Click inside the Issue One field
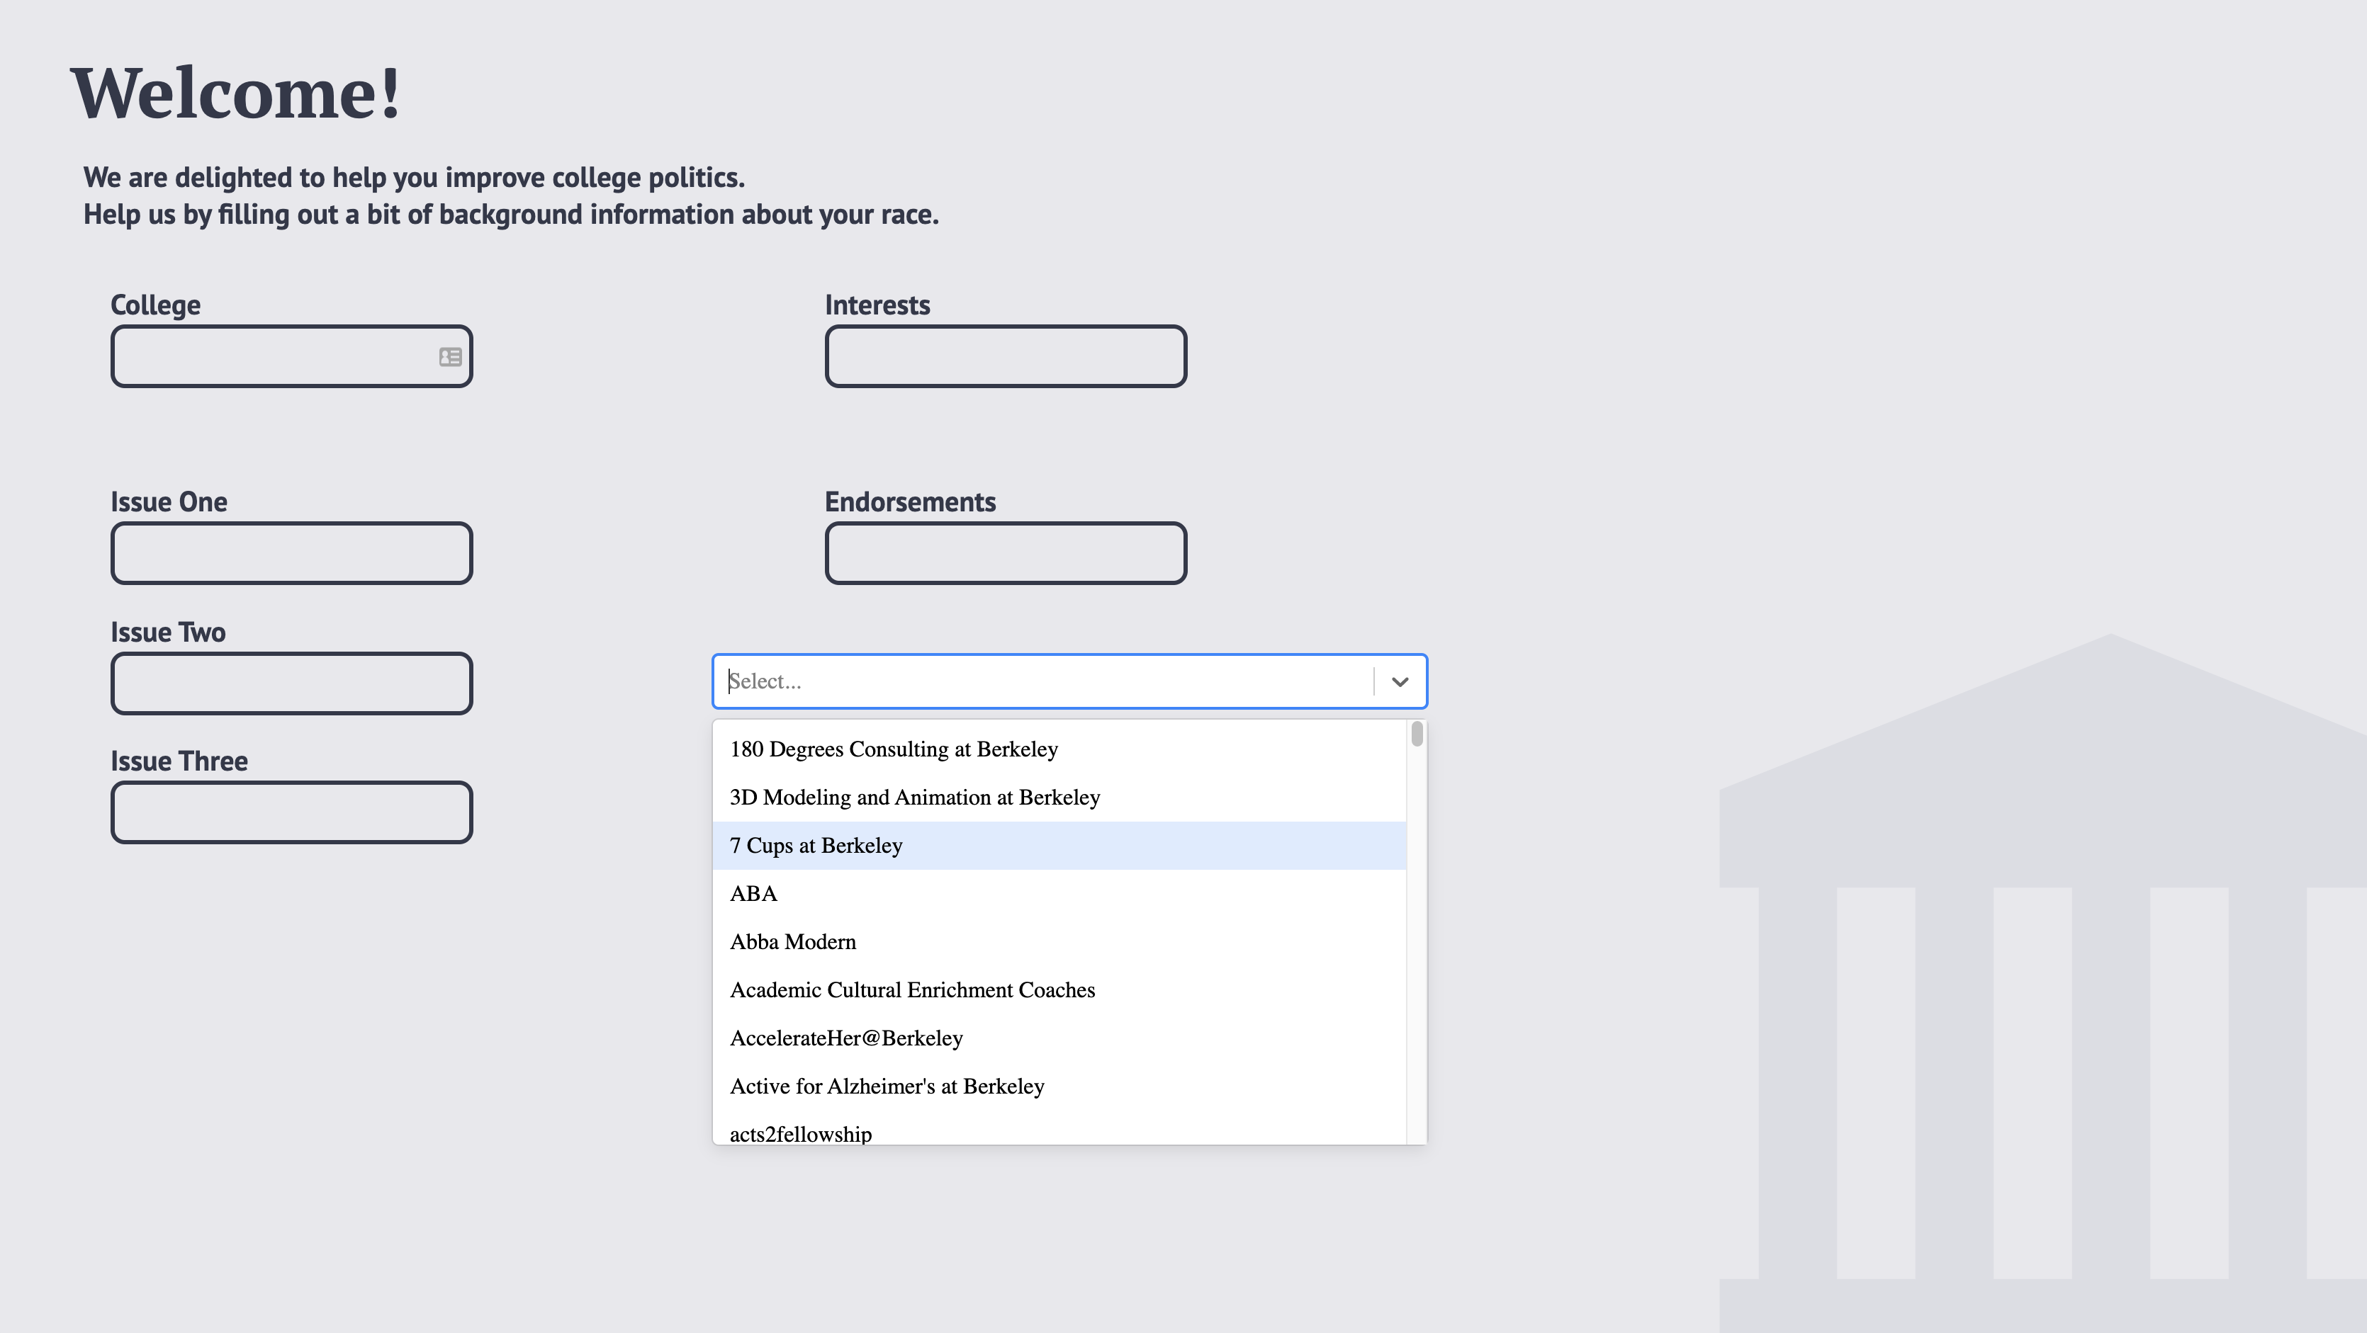This screenshot has height=1333, width=2367. pyautogui.click(x=291, y=554)
